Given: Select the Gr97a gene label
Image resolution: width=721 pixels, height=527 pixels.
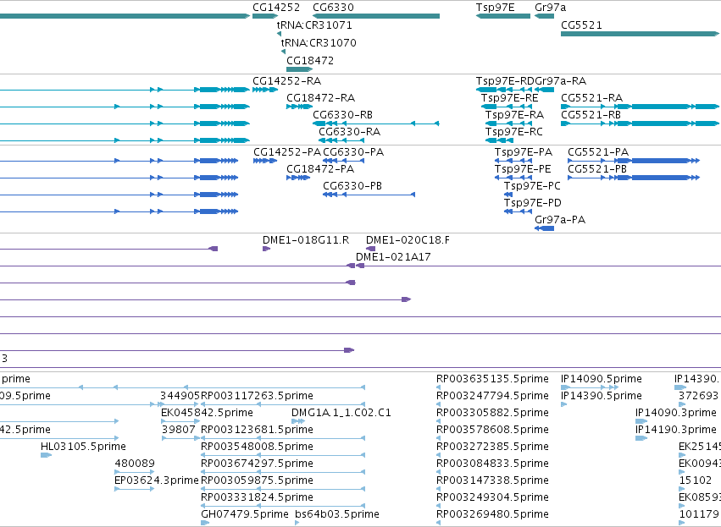Looking at the screenshot, I should pos(551,8).
